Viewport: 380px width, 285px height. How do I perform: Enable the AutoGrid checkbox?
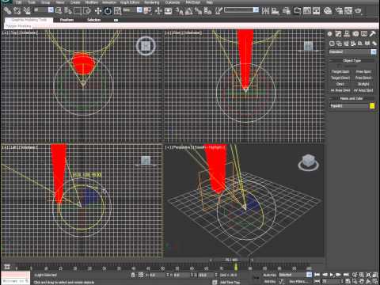pyautogui.click(x=339, y=66)
